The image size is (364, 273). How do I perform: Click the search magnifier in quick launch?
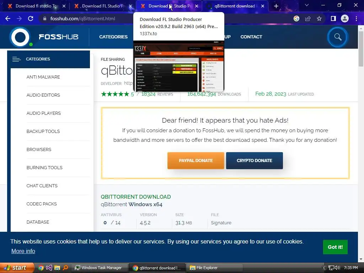click(65, 268)
